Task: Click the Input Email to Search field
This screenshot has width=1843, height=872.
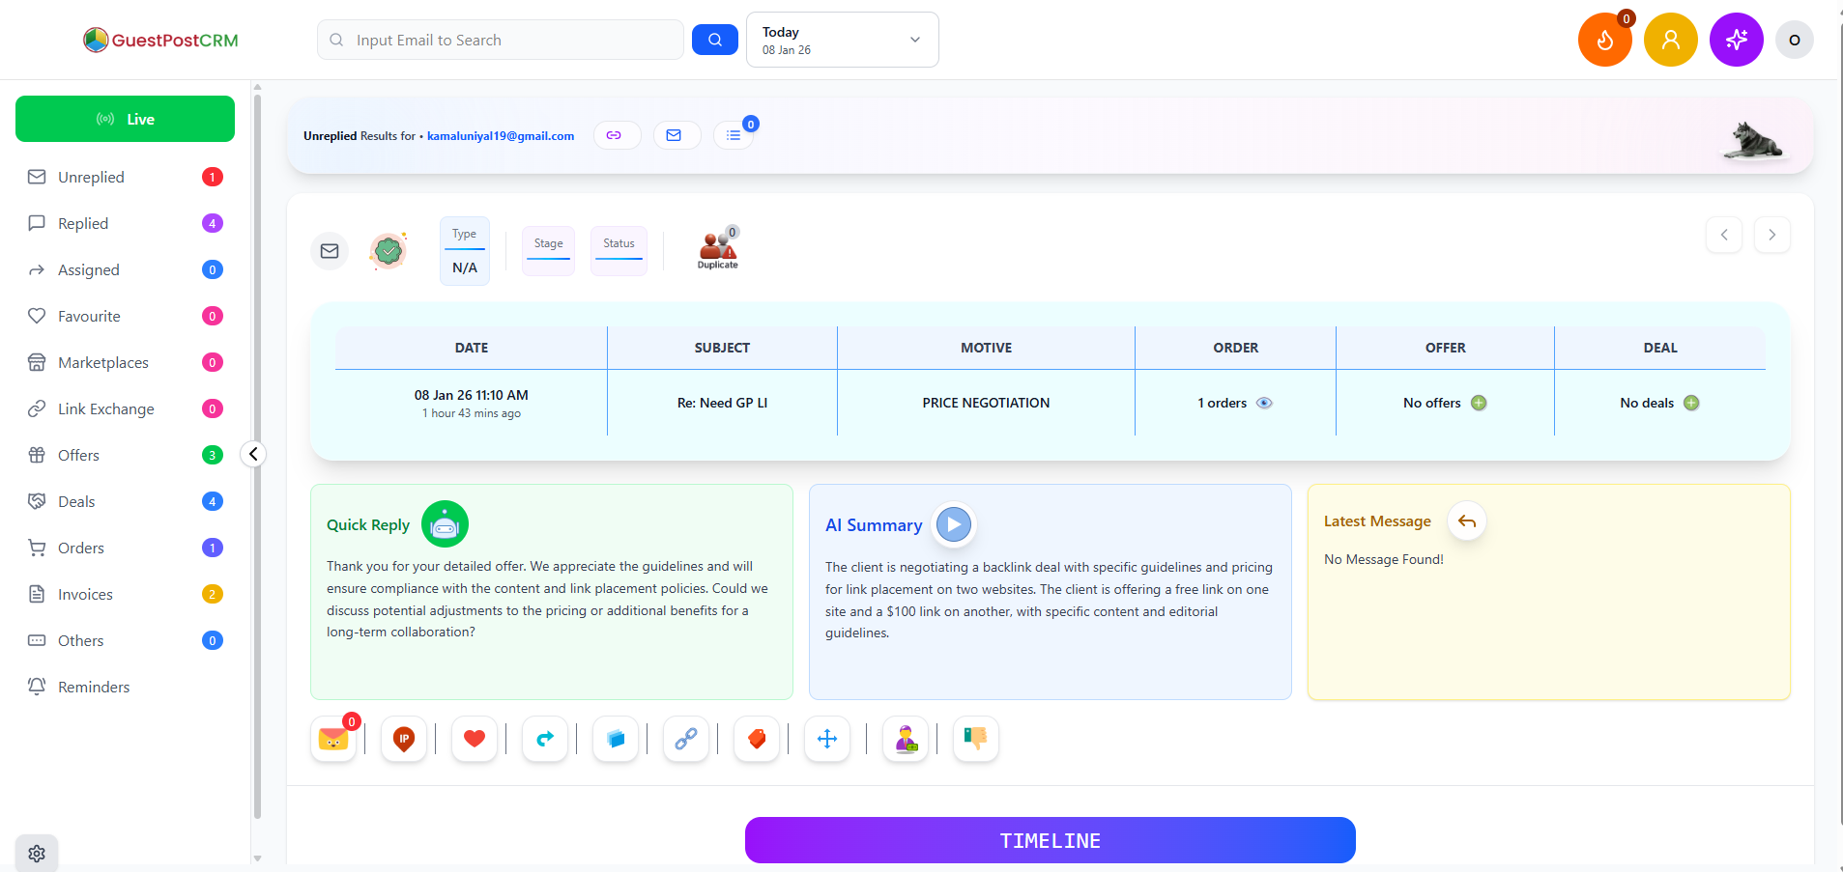Action: click(501, 40)
